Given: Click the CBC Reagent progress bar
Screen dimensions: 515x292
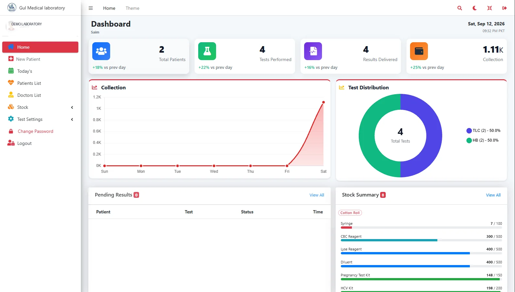Looking at the screenshot, I should coord(421,240).
